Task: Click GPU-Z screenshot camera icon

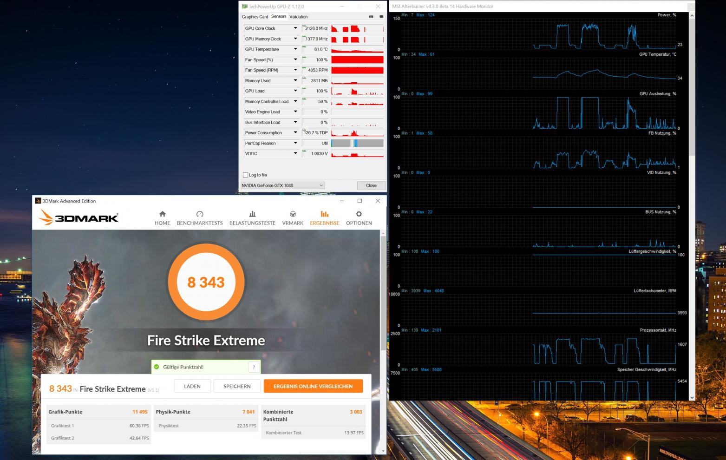Action: [x=371, y=17]
